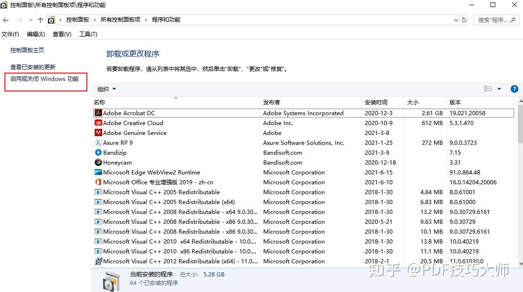Click the Adobe Acrobat DC program icon

click(98, 113)
